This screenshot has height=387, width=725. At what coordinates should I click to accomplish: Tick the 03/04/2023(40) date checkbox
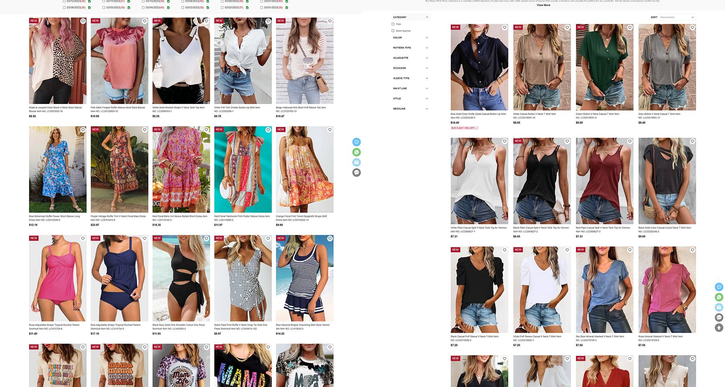(143, 7)
